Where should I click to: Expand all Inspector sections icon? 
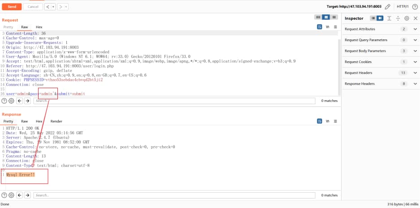[x=389, y=18]
